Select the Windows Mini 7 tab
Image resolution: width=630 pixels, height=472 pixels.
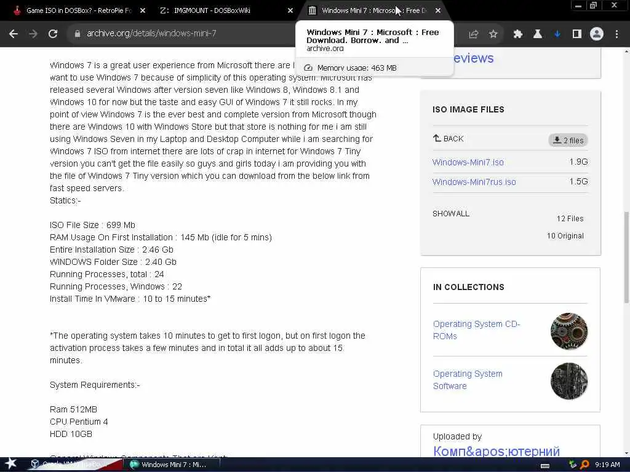[373, 11]
